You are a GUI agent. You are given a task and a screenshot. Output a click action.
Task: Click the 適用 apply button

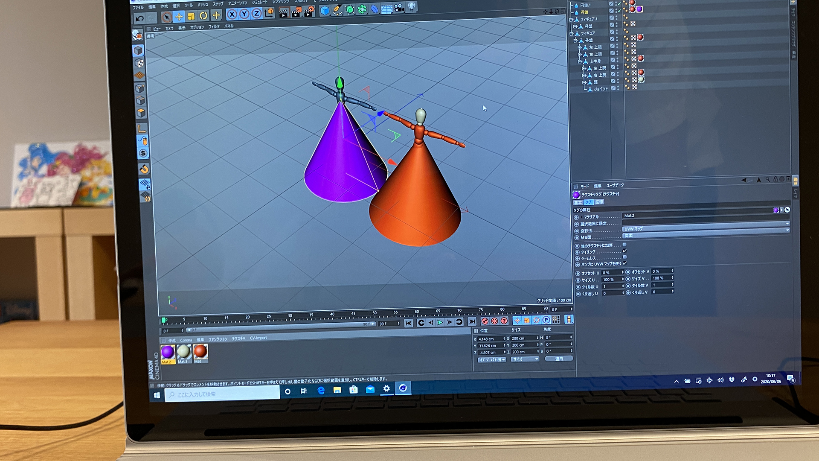tap(559, 359)
